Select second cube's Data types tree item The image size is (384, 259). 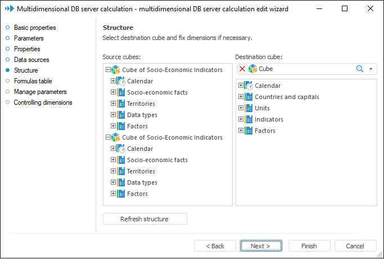pos(142,182)
